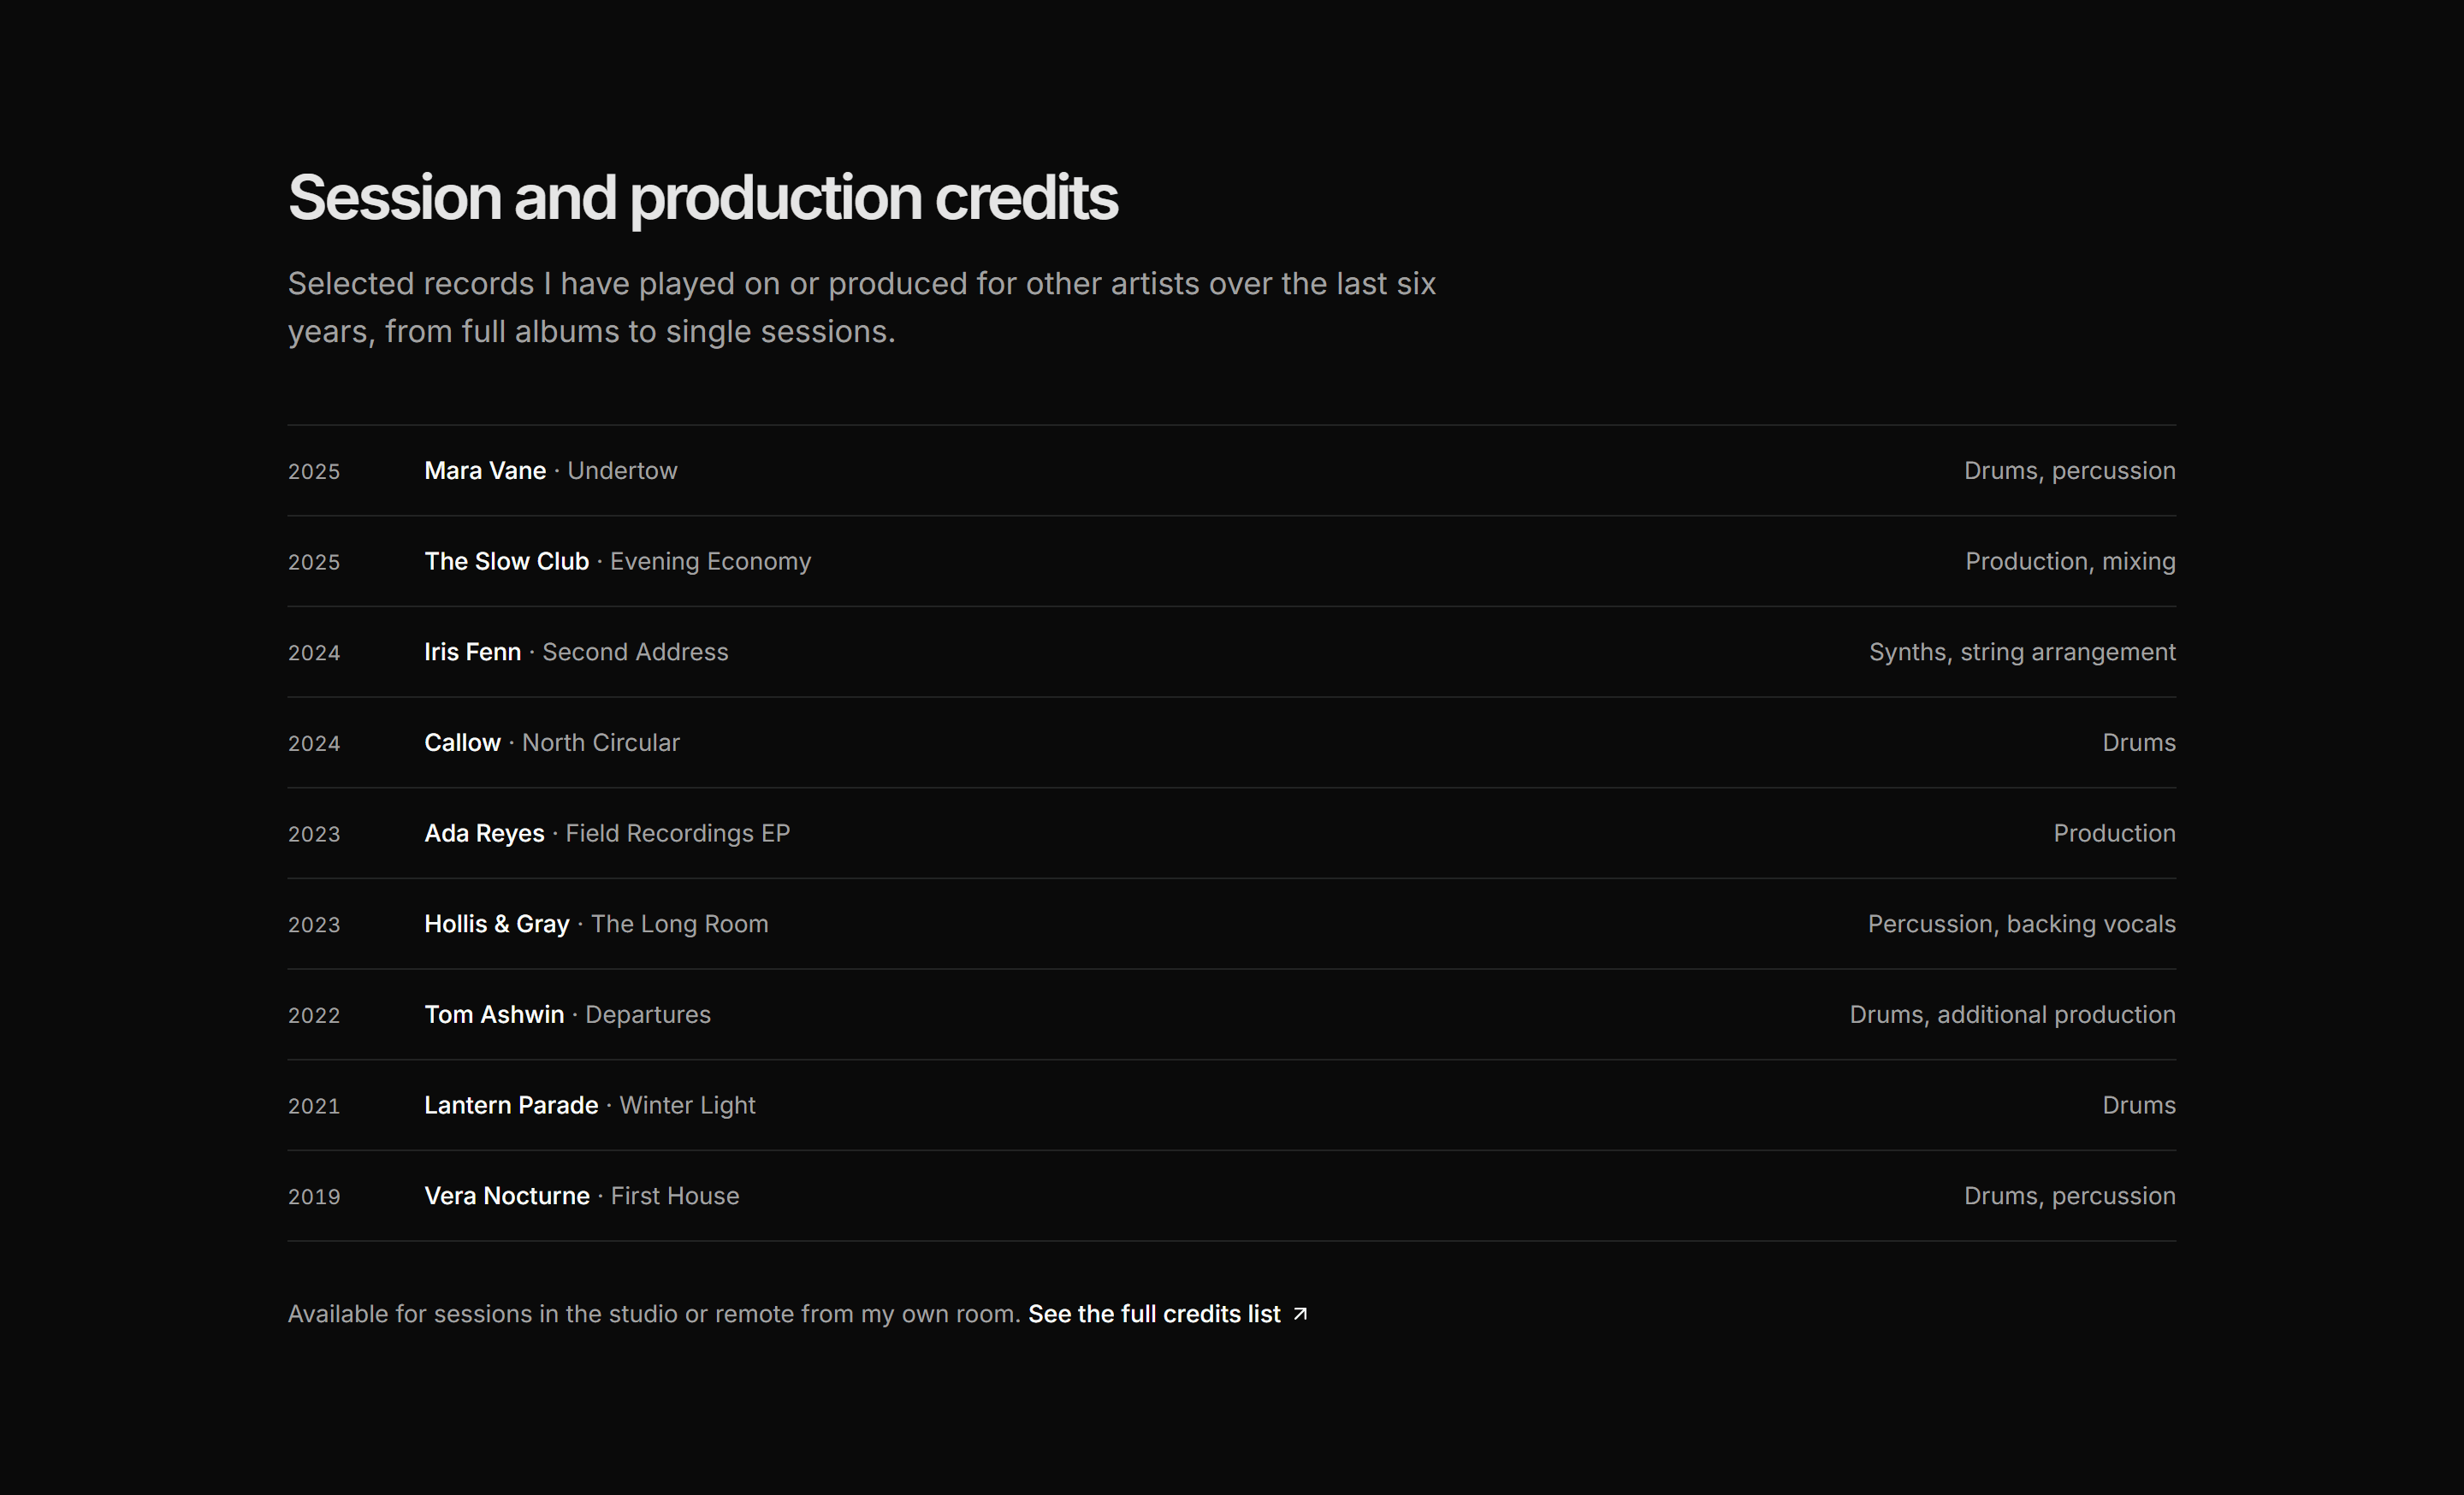Click 'Drums, percussion' in Vera Nocturne row

coord(2069,1197)
